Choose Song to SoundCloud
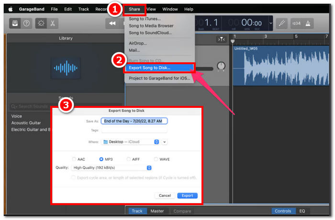 pyautogui.click(x=159, y=33)
